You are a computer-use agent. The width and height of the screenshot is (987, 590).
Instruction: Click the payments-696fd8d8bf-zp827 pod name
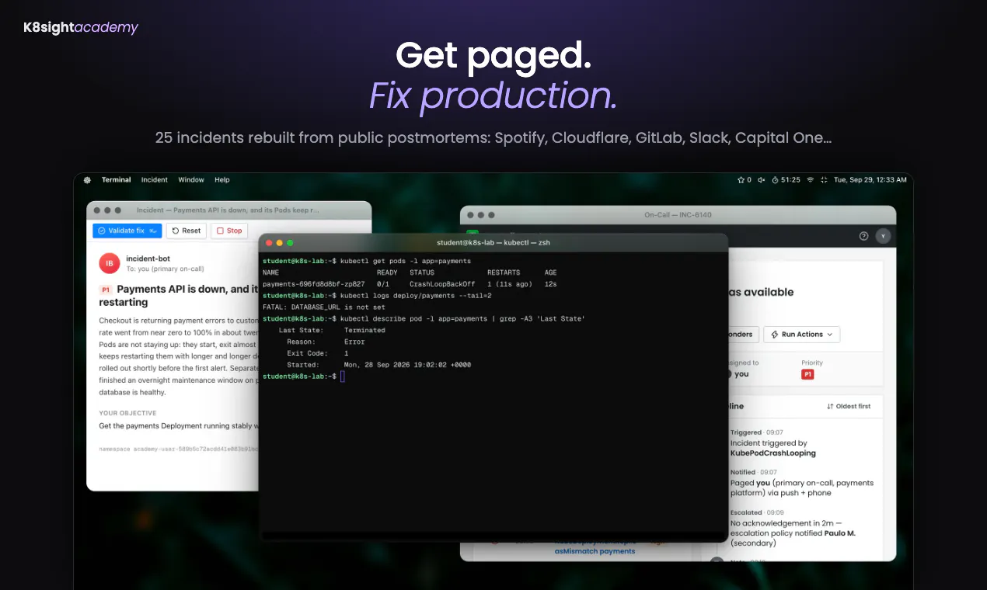click(314, 284)
